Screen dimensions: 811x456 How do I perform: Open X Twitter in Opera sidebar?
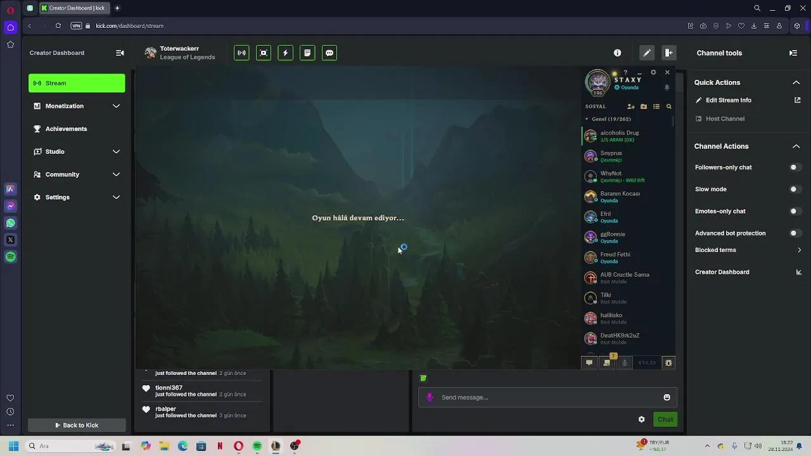[10, 240]
